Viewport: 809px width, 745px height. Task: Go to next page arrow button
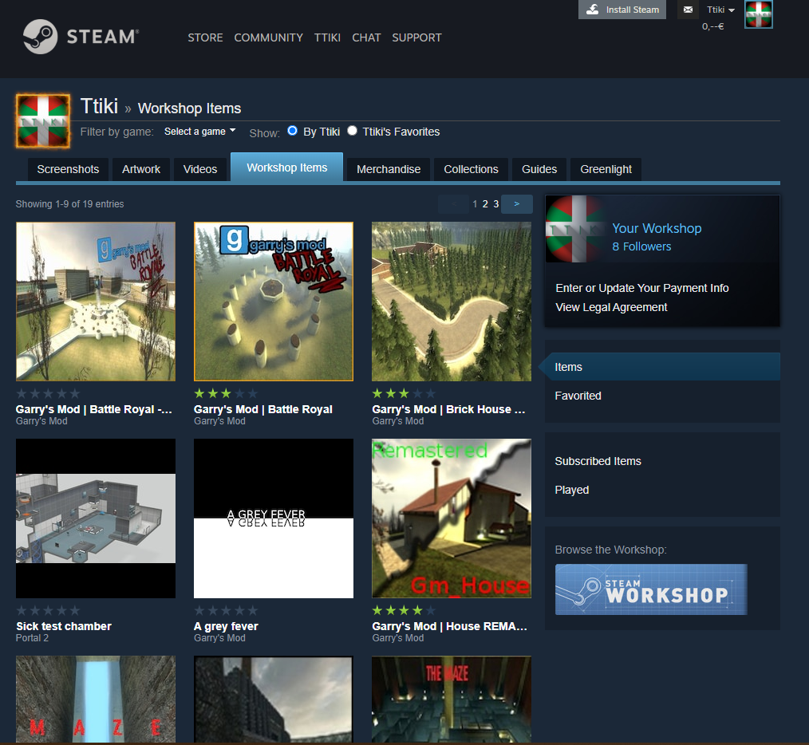pos(516,203)
